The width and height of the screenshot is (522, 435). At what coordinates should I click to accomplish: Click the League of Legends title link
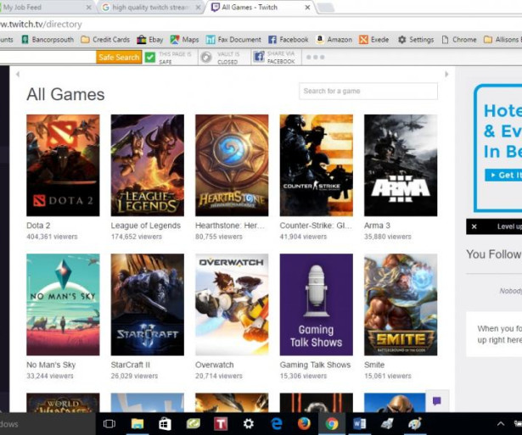click(146, 226)
